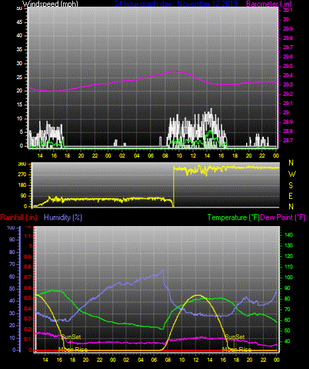Click the 30.1 barometer scale value

click(x=288, y=10)
